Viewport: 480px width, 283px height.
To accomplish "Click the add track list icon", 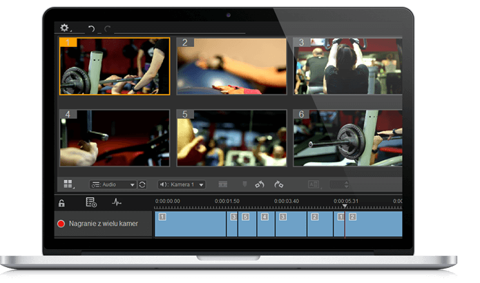I will (x=91, y=203).
